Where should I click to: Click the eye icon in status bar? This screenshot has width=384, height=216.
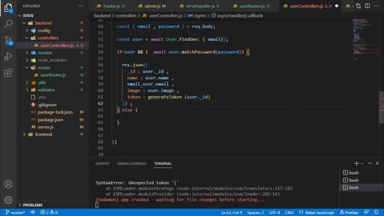[x=33, y=212]
